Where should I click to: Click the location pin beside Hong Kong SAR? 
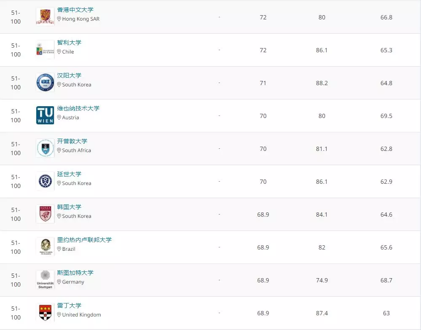[x=59, y=19]
